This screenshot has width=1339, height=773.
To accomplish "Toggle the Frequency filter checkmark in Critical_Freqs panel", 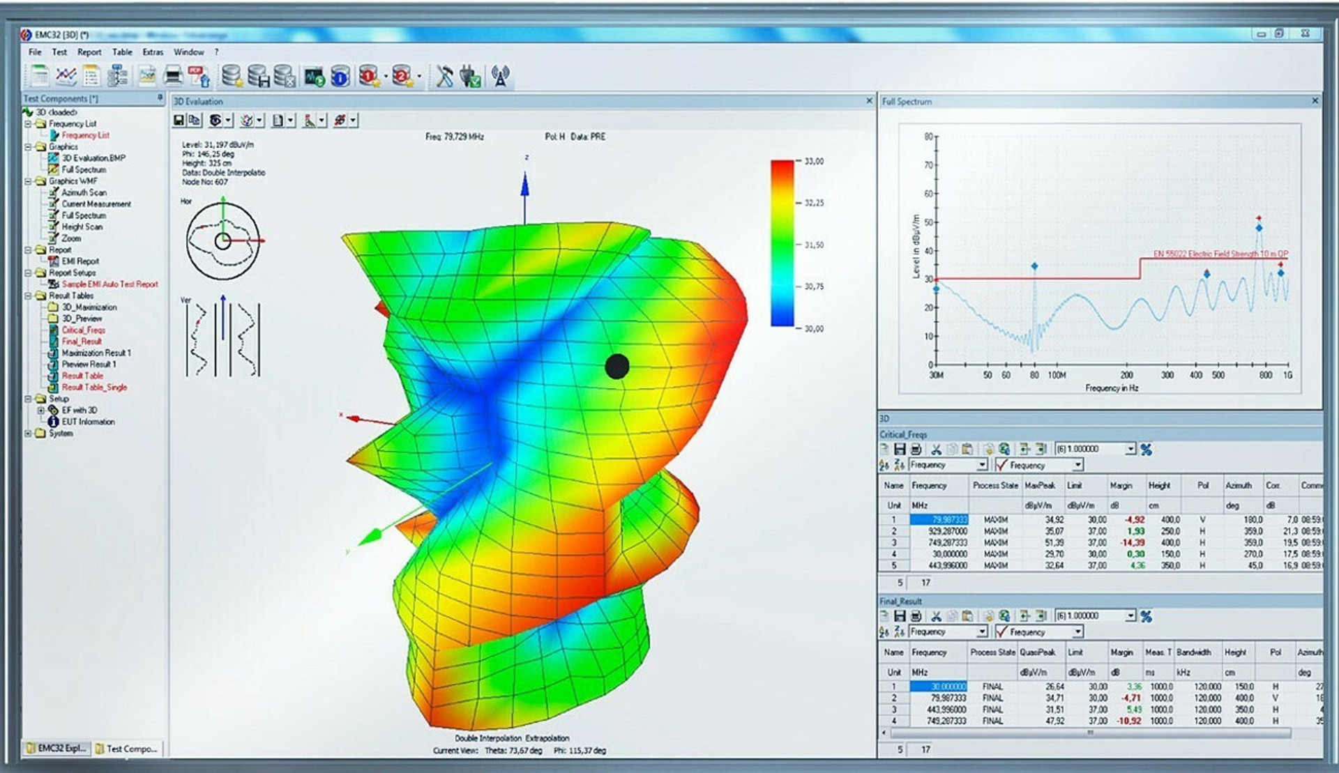I will pyautogui.click(x=1001, y=465).
